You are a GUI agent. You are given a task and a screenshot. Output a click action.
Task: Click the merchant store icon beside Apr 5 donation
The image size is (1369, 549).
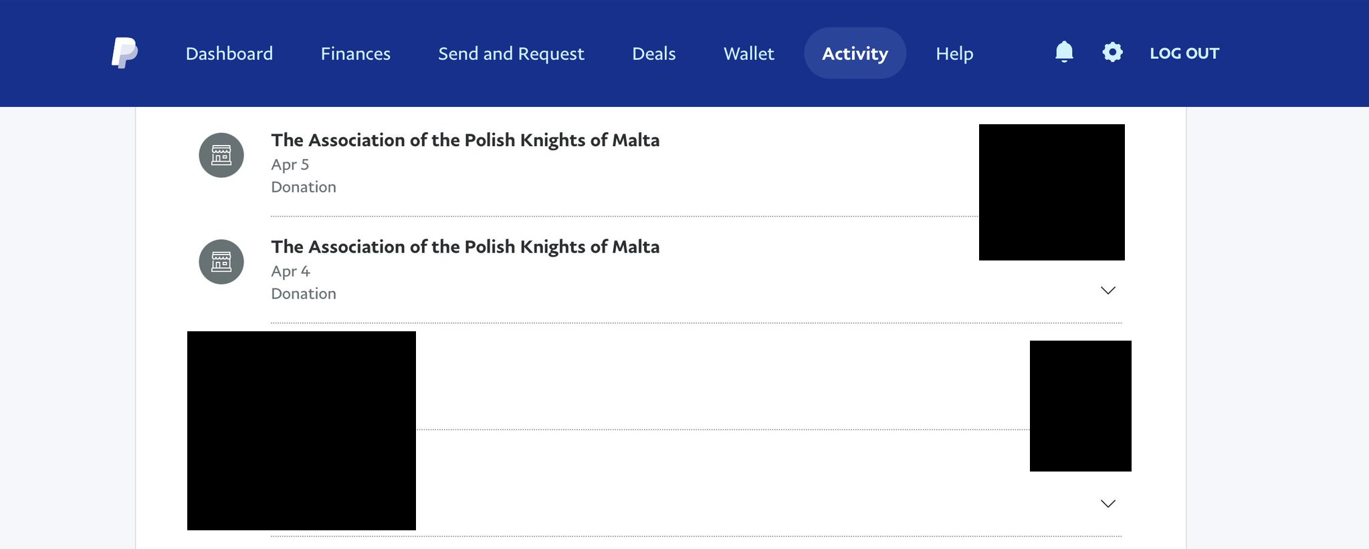coord(221,155)
